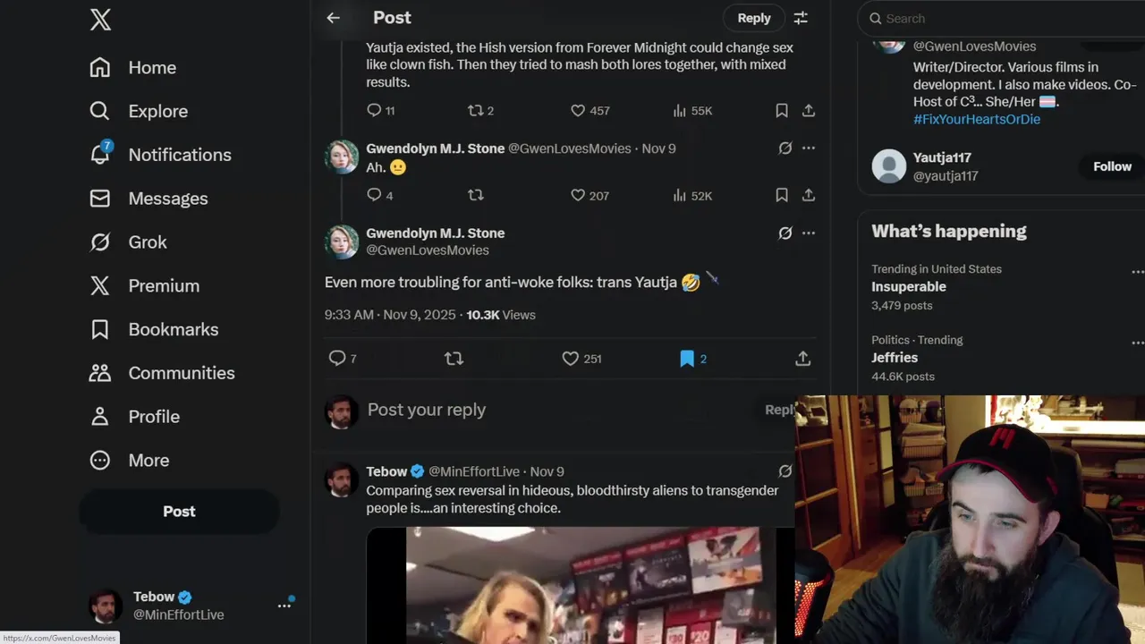Reply to the trans Yautja post

tap(337, 359)
